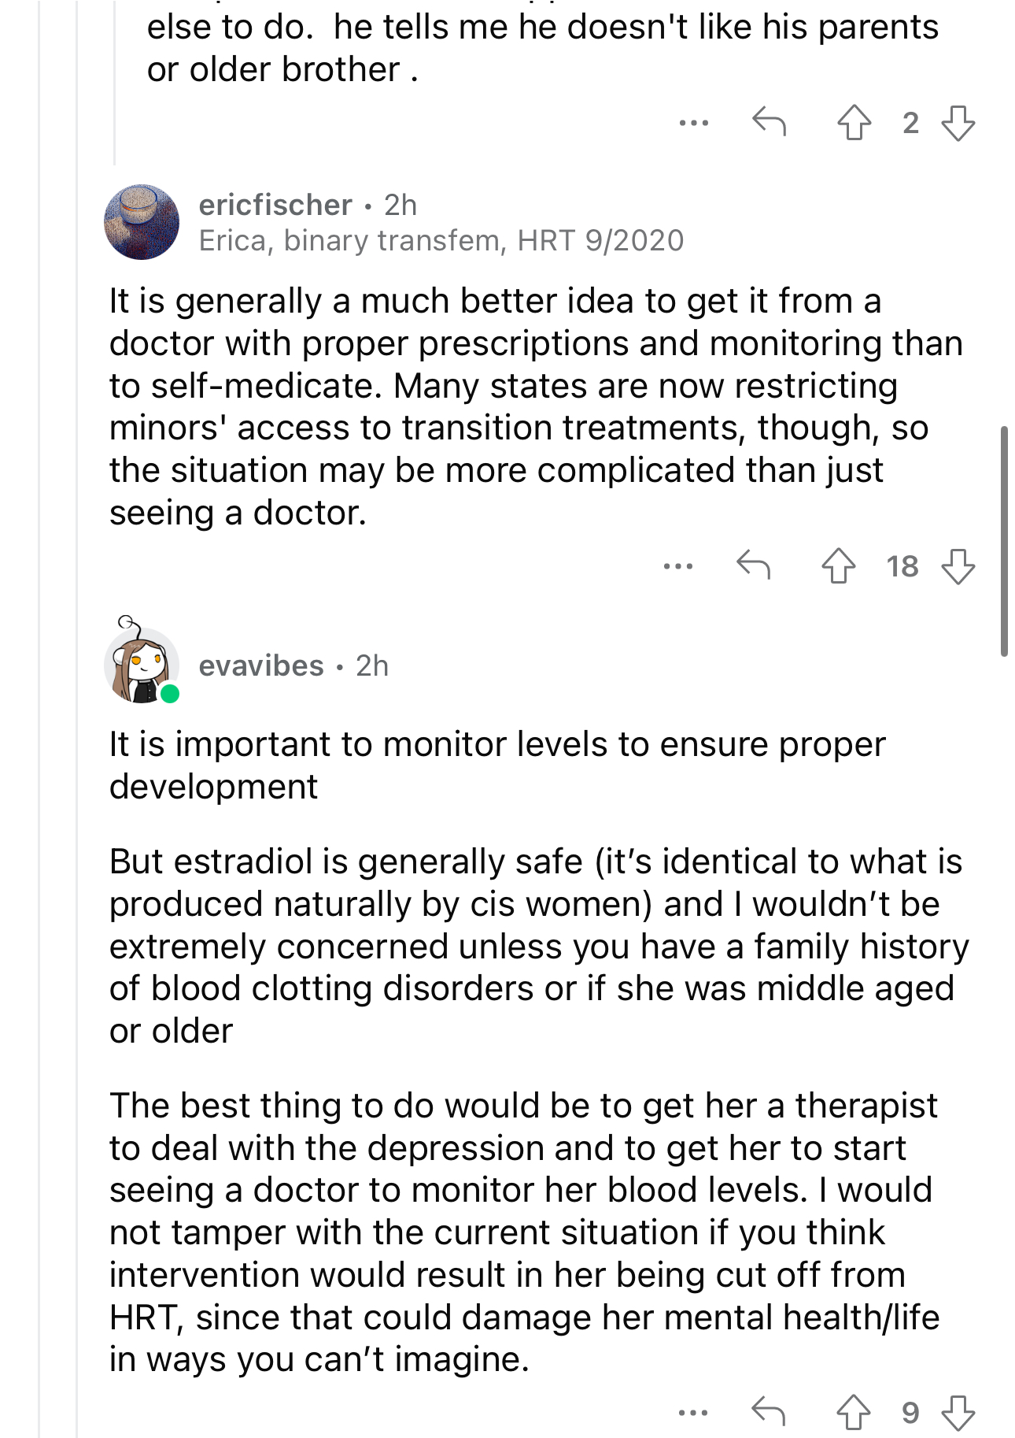
Task: Collapse ericfischer's comment via its text body
Action: point(535,407)
